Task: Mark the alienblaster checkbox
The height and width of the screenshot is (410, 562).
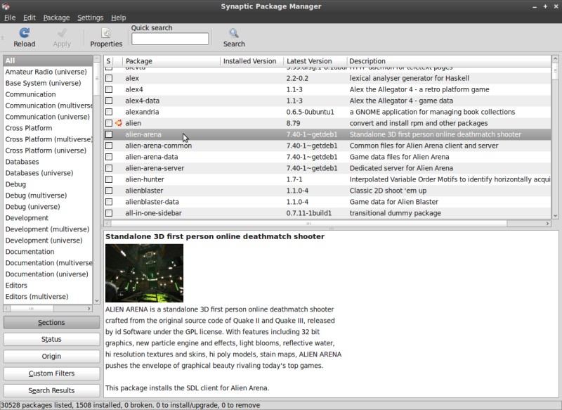Action: [x=109, y=191]
